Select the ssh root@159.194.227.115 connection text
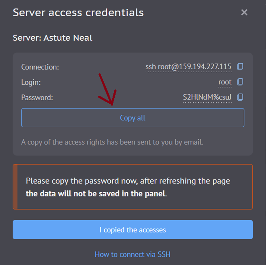This screenshot has width=266, height=265. click(188, 67)
